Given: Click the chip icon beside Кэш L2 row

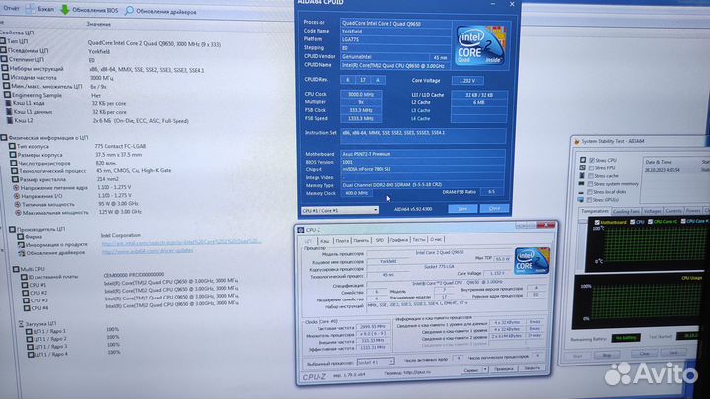Looking at the screenshot, I should pos(10,120).
